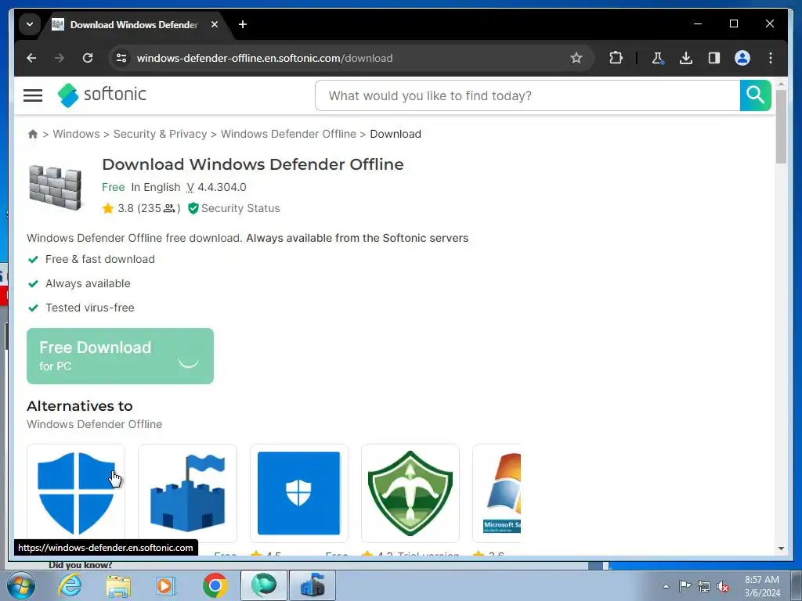
Task: Click the green globe taskbar app
Action: pos(264,585)
